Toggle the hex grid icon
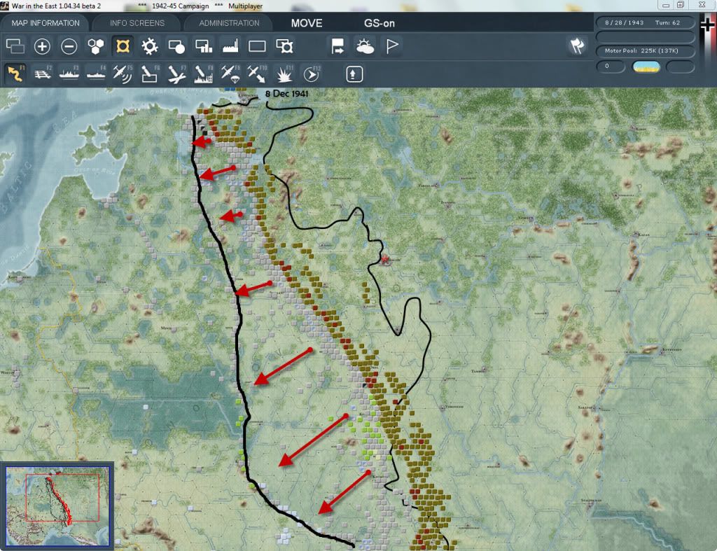Viewport: 717px width, 551px height. click(95, 46)
